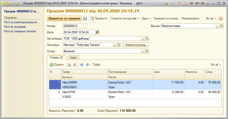The image size is (228, 119).
Task: Open the calendar icon in title bar
Action: [x=184, y=3]
